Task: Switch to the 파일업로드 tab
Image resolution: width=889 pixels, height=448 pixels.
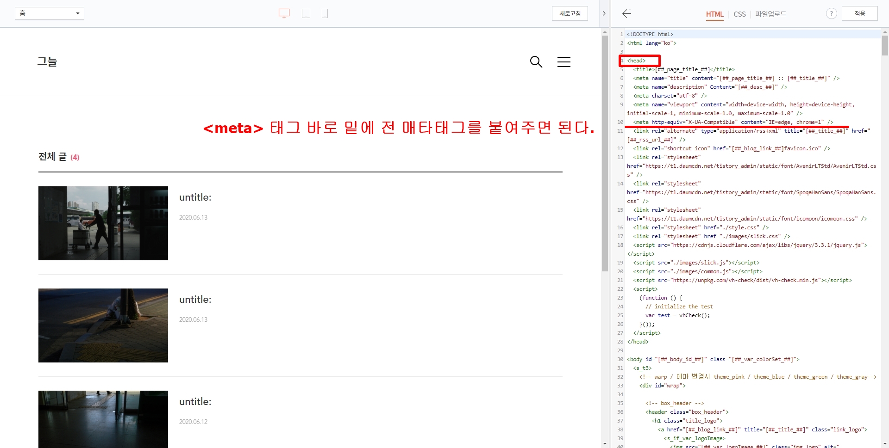Action: tap(771, 14)
